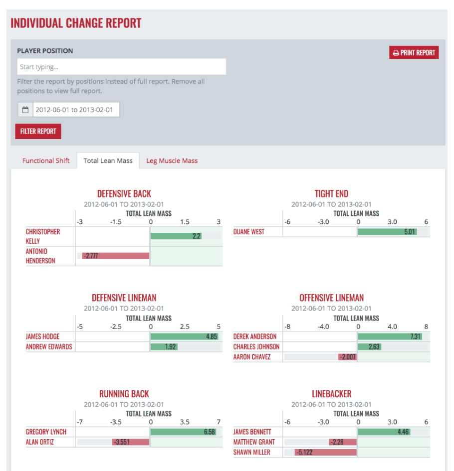Select Duane West in Tight End
Screen dimensions: 454x471
(249, 232)
